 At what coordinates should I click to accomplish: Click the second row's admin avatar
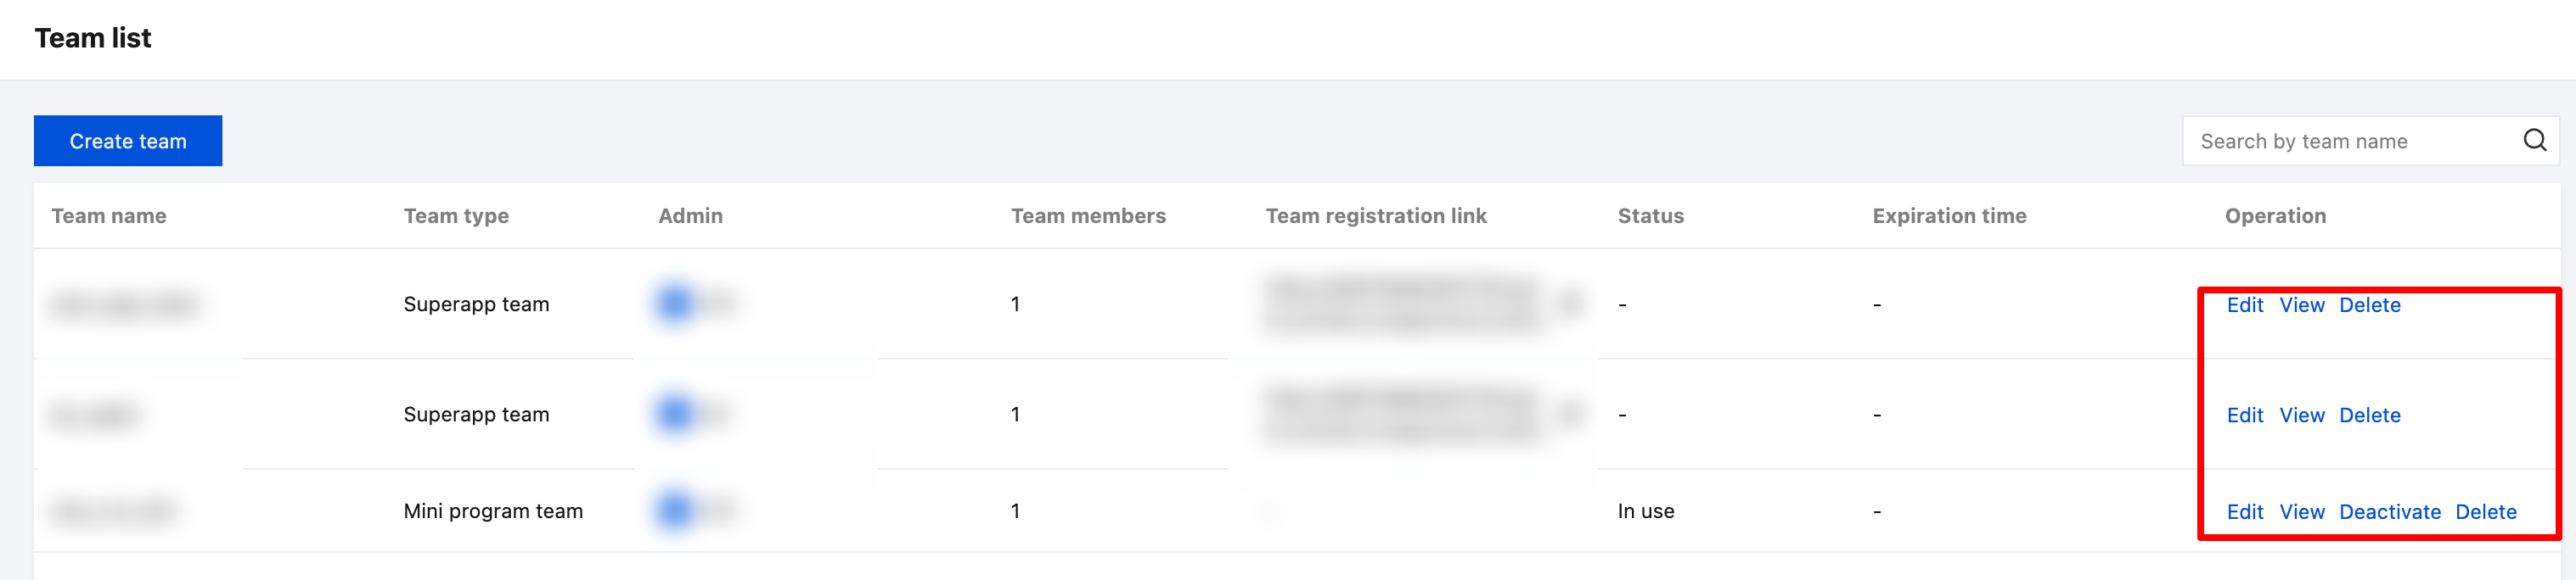(x=675, y=412)
